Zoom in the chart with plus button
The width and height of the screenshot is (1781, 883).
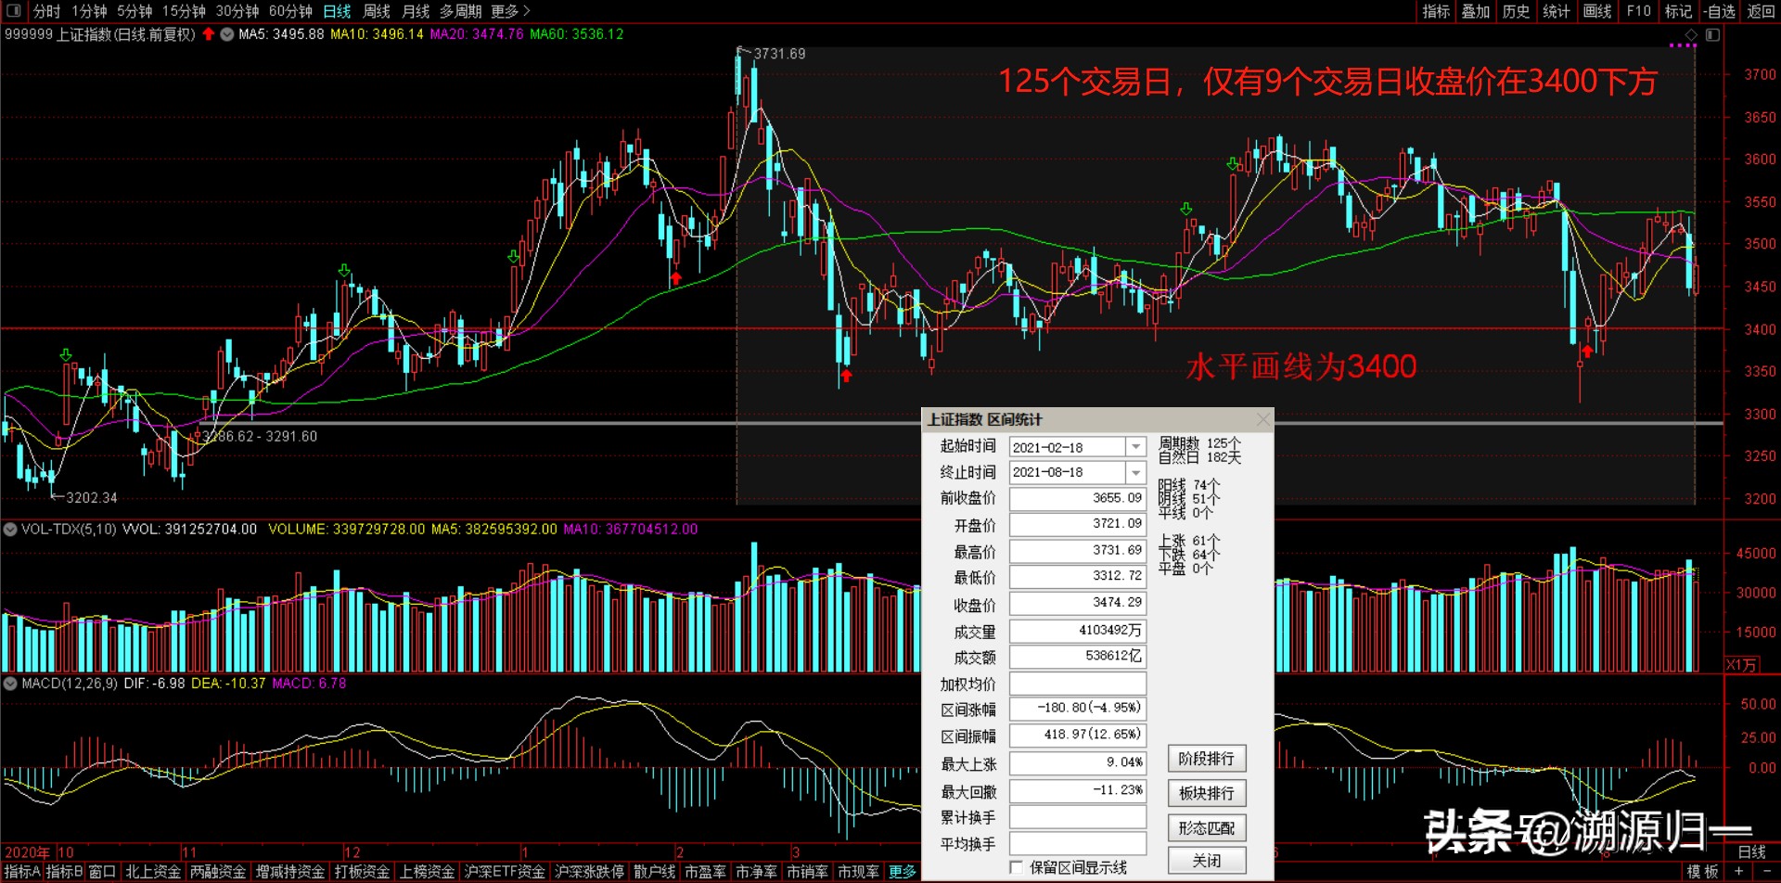click(1738, 872)
